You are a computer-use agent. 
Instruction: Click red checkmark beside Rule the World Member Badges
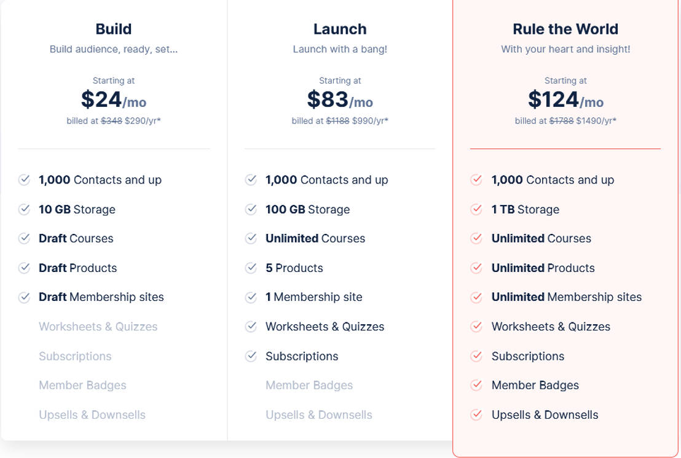[x=476, y=385]
